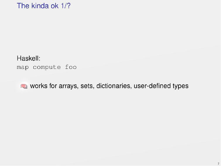Screen dimensions: 221x166
Task: Click the word 'dictionaries,' in bullet
Action: pos(114,86)
